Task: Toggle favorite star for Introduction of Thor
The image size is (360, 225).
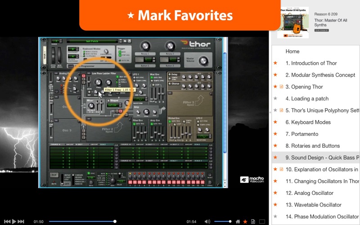Action: tap(275, 63)
